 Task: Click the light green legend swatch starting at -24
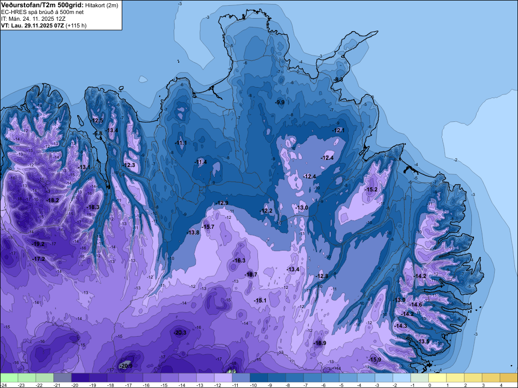9,378
